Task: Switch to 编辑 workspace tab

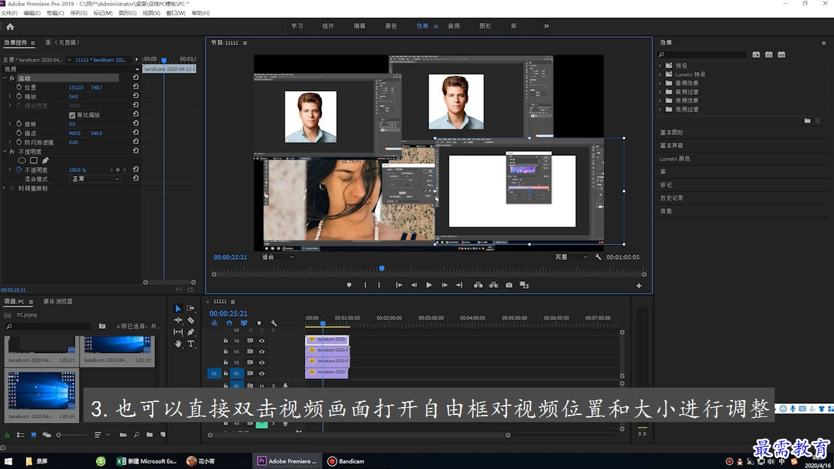Action: 360,26
